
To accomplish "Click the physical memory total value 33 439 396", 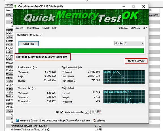I will pyautogui.click(x=94, y=72).
